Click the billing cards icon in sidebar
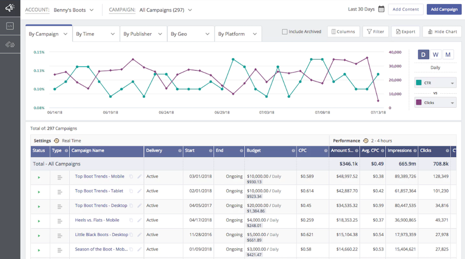The image size is (465, 259). tap(10, 44)
